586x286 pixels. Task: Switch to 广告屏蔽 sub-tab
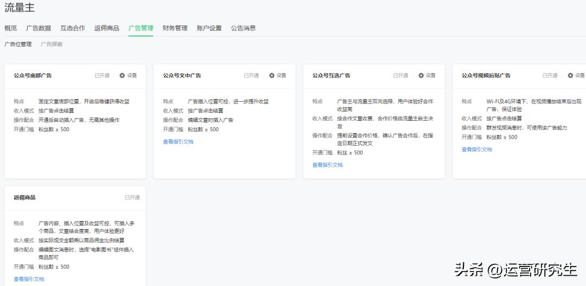[x=52, y=44]
